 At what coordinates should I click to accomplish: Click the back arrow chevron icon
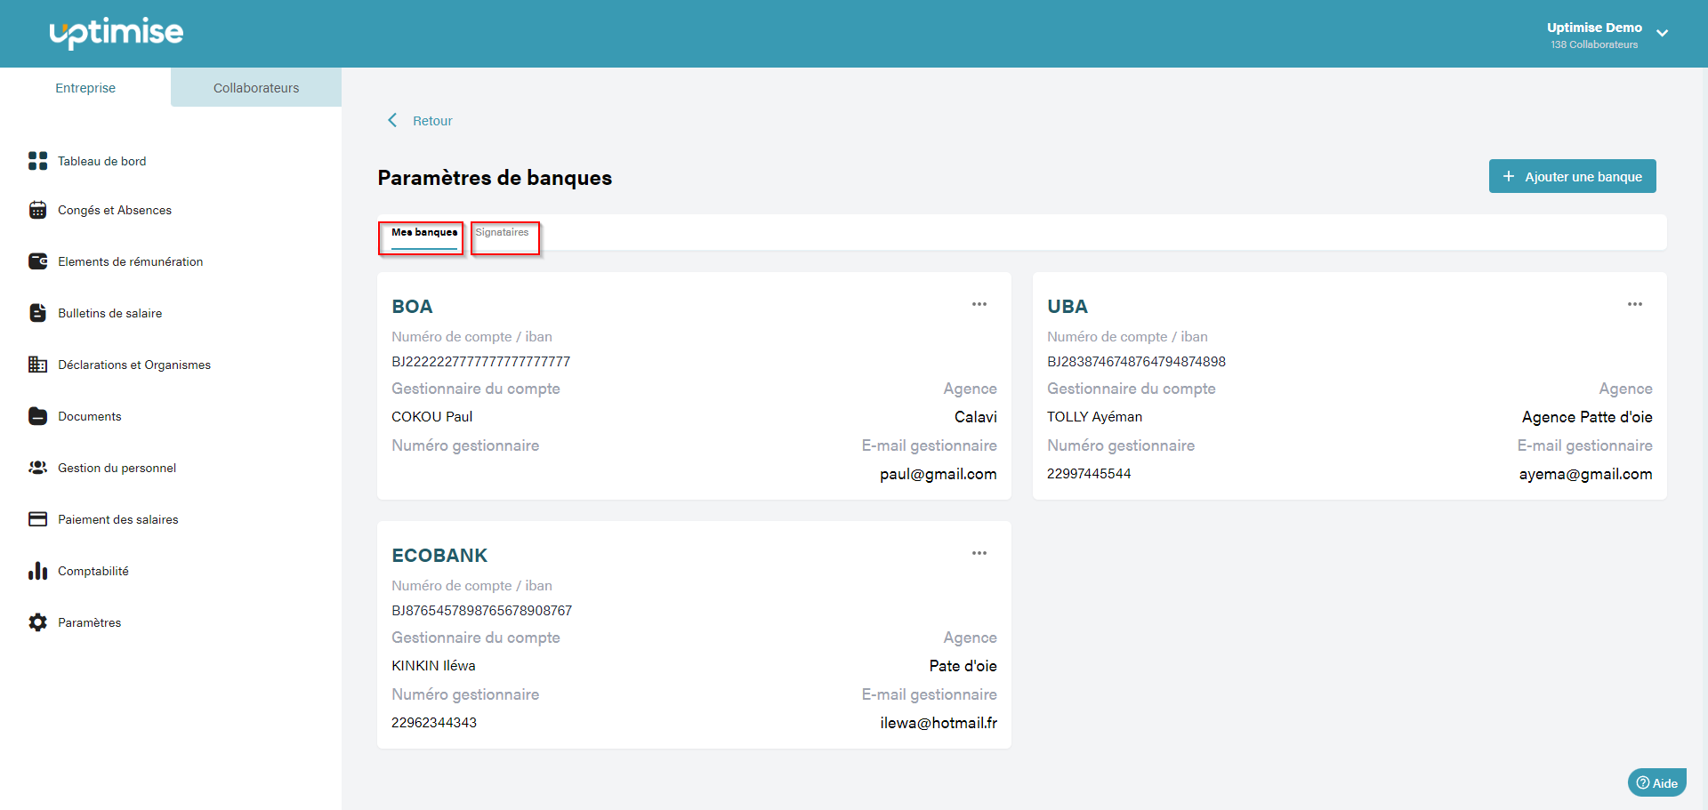tap(392, 120)
